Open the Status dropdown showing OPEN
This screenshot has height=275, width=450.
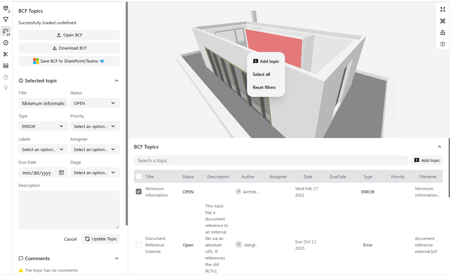point(95,103)
